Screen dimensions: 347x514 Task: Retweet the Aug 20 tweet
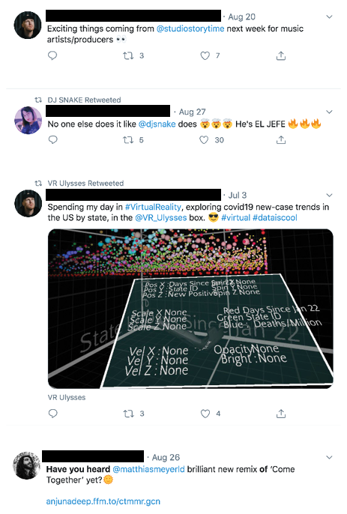coord(128,55)
